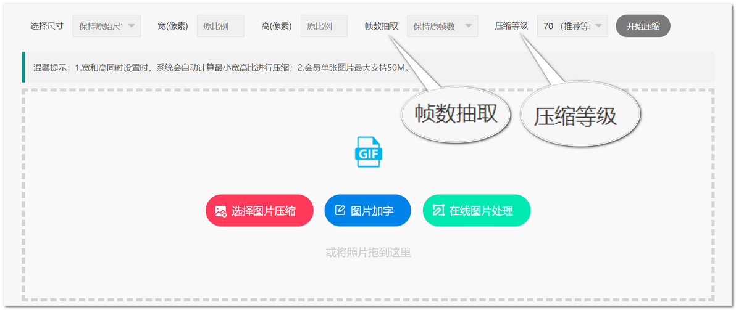Click image icon on 选择图片压缩 button
This screenshot has width=736, height=310.
pos(220,211)
